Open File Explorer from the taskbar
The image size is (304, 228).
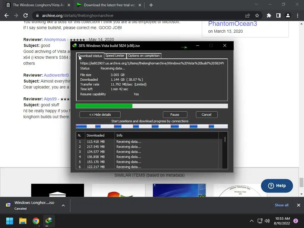(x=23, y=221)
